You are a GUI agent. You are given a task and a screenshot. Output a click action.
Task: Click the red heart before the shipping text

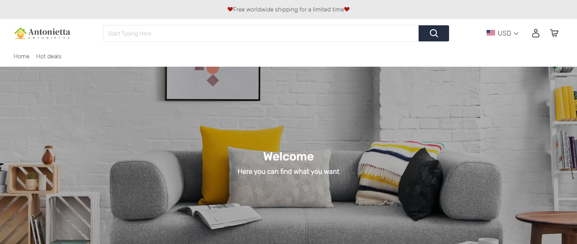pyautogui.click(x=230, y=9)
